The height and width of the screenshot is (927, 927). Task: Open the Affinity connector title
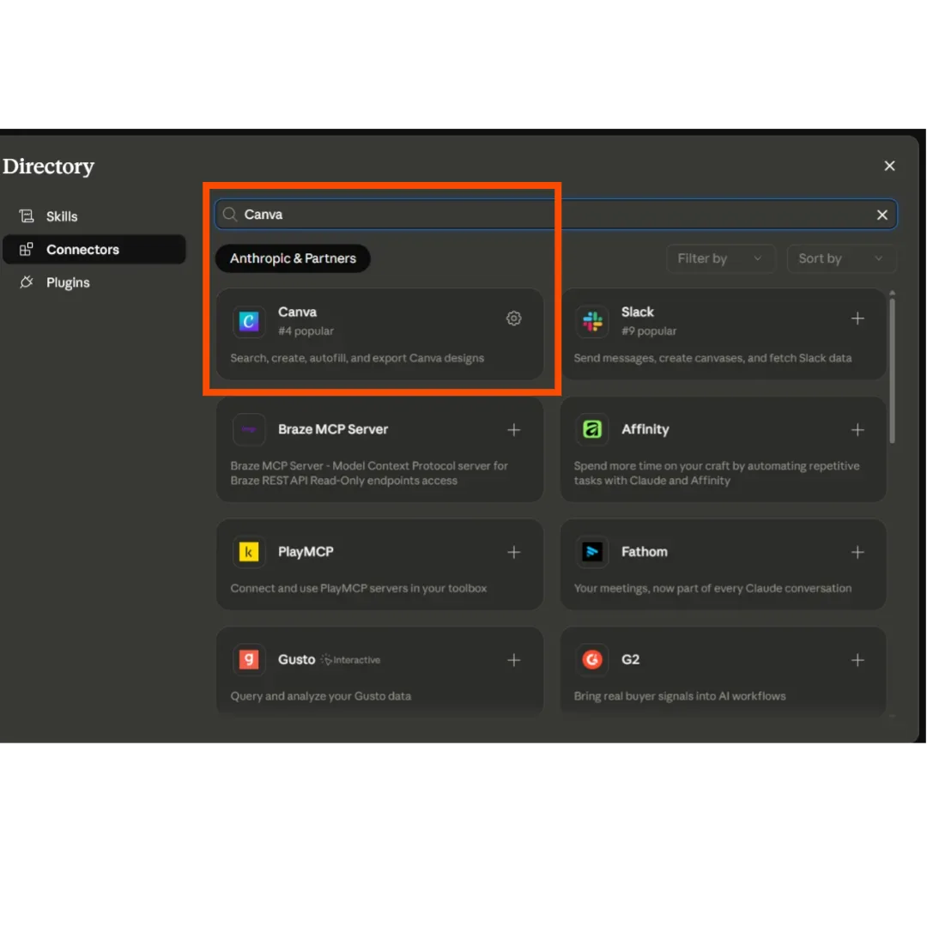(645, 429)
